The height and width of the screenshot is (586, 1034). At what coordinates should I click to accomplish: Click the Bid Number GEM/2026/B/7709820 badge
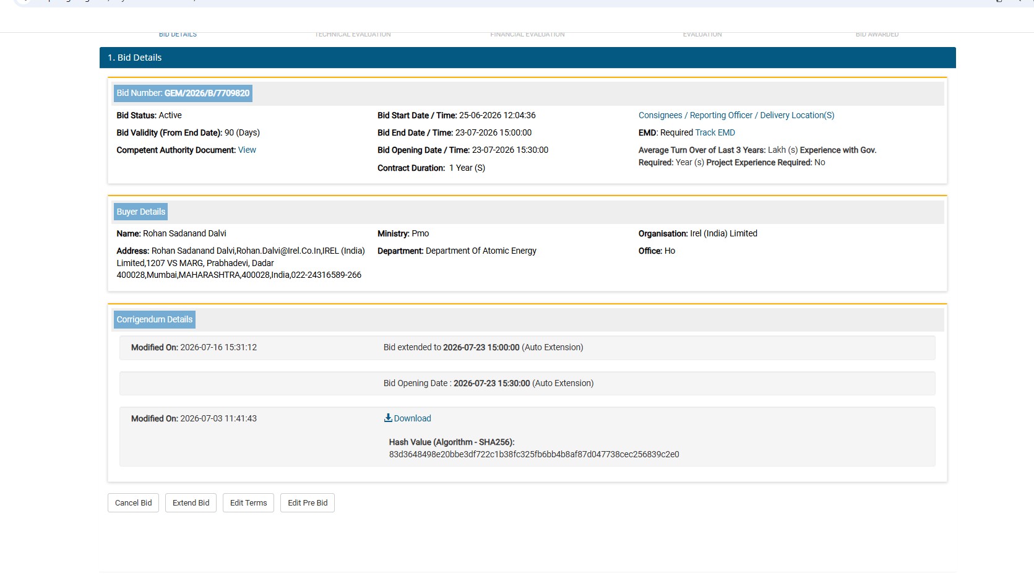pyautogui.click(x=183, y=93)
